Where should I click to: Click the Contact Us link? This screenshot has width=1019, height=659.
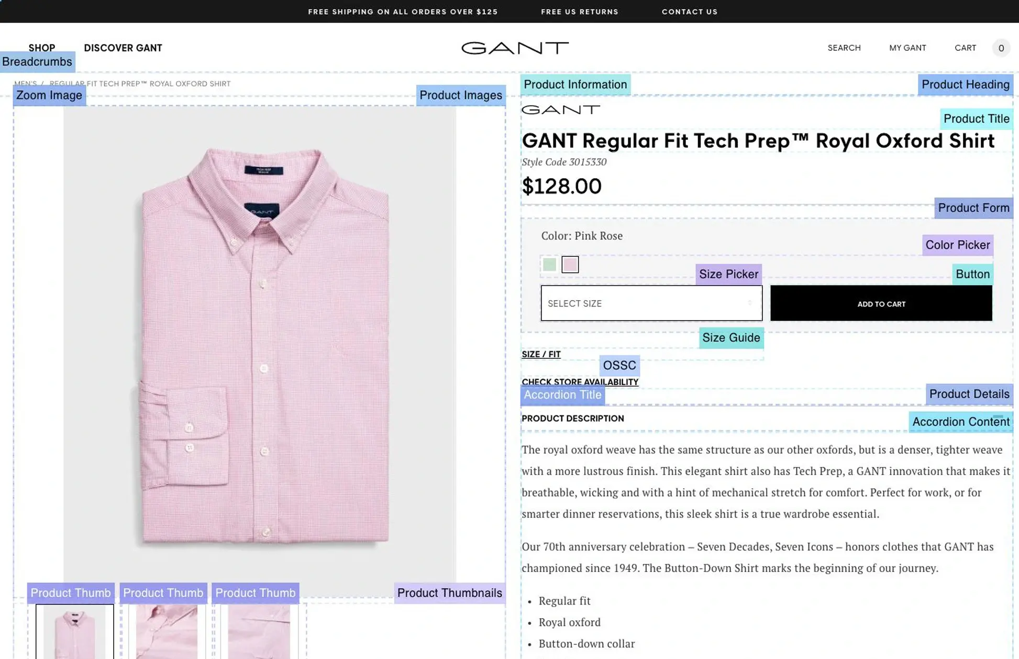click(x=689, y=12)
